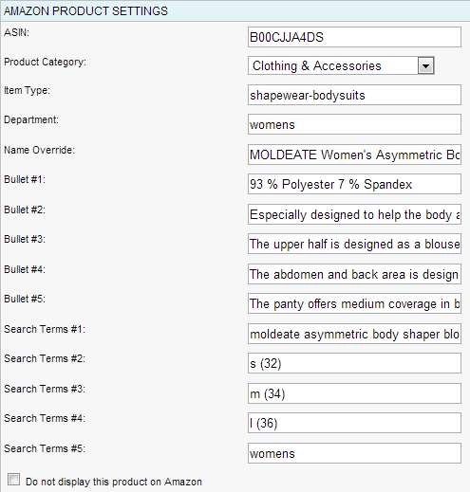Image resolution: width=470 pixels, height=492 pixels.
Task: Select the Bullet #1 polyester field
Action: pyautogui.click(x=354, y=184)
